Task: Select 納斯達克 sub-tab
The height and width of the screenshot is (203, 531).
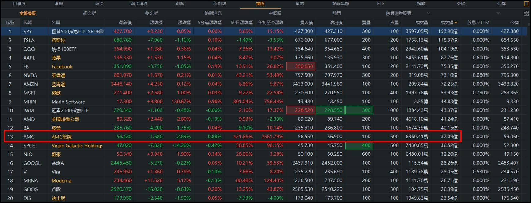Action: 213,13
